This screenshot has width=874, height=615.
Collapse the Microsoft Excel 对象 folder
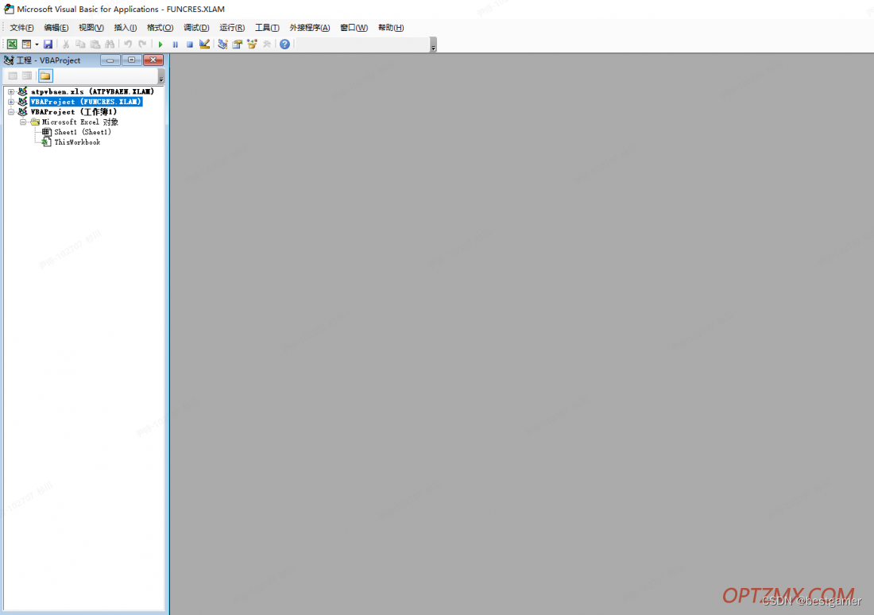[23, 122]
